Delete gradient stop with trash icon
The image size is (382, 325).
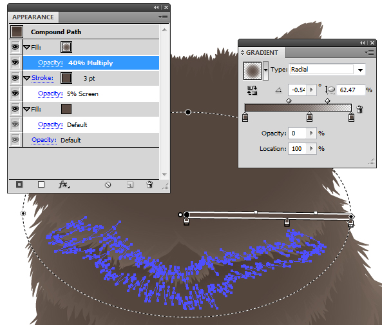tap(359, 109)
